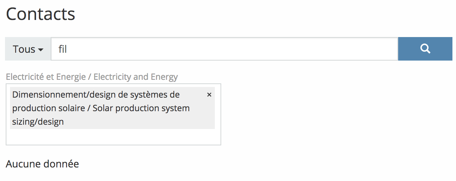Screen dimensions: 456x181
Task: Click 'Electricity and Energy' label text
Action: (x=136, y=77)
